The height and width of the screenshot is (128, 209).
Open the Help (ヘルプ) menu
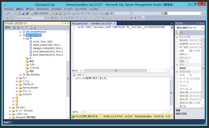pos(94,9)
